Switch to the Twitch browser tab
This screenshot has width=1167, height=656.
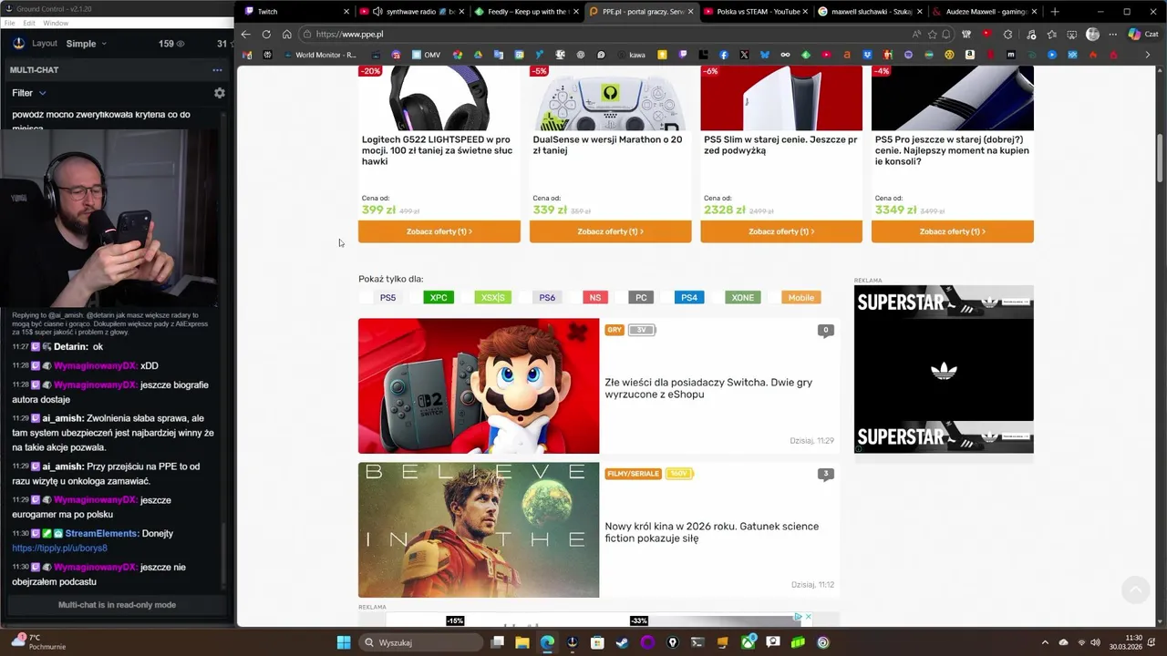click(x=294, y=12)
